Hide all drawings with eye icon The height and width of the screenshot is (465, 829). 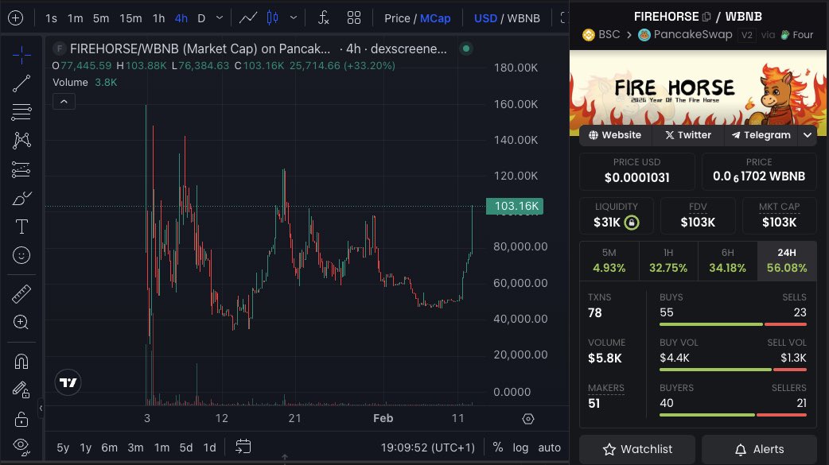click(x=21, y=447)
